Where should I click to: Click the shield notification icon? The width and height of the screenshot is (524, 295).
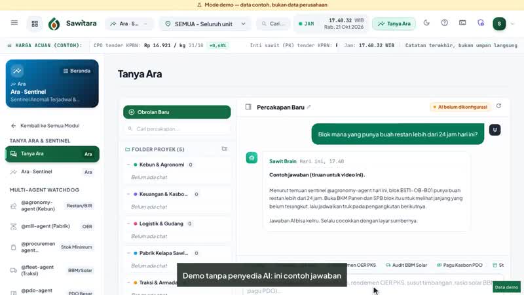coord(481,23)
